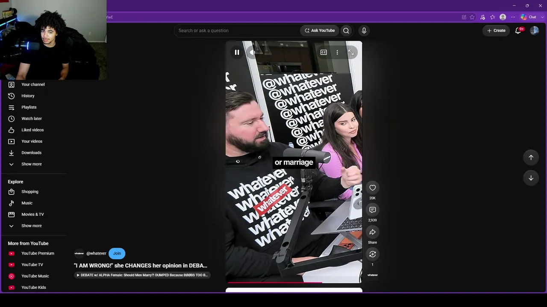This screenshot has width=547, height=307.
Task: Open the Short's three-dot options menu
Action: click(337, 52)
